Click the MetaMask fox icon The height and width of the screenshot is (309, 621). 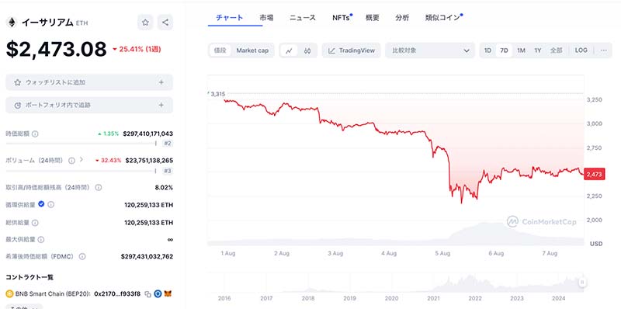click(x=168, y=294)
